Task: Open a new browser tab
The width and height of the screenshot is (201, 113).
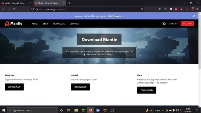Action: 69,3
